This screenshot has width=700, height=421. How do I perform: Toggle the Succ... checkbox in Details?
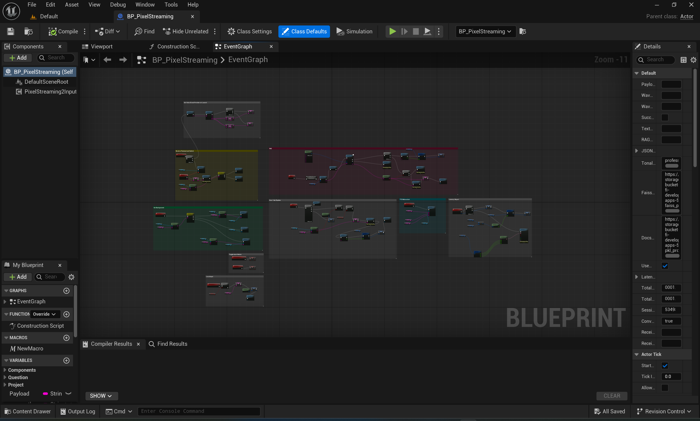pos(664,117)
